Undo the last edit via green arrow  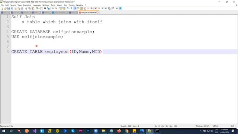[x=37, y=8]
